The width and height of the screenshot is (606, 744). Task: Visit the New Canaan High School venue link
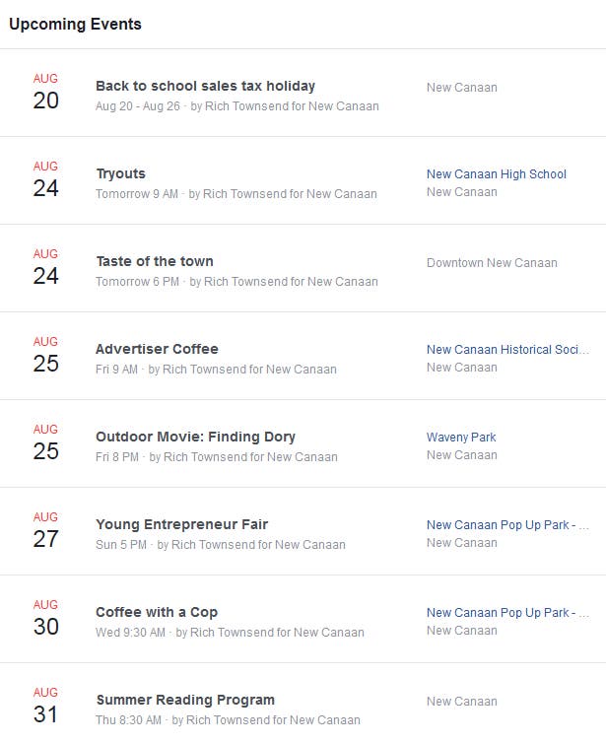point(496,174)
